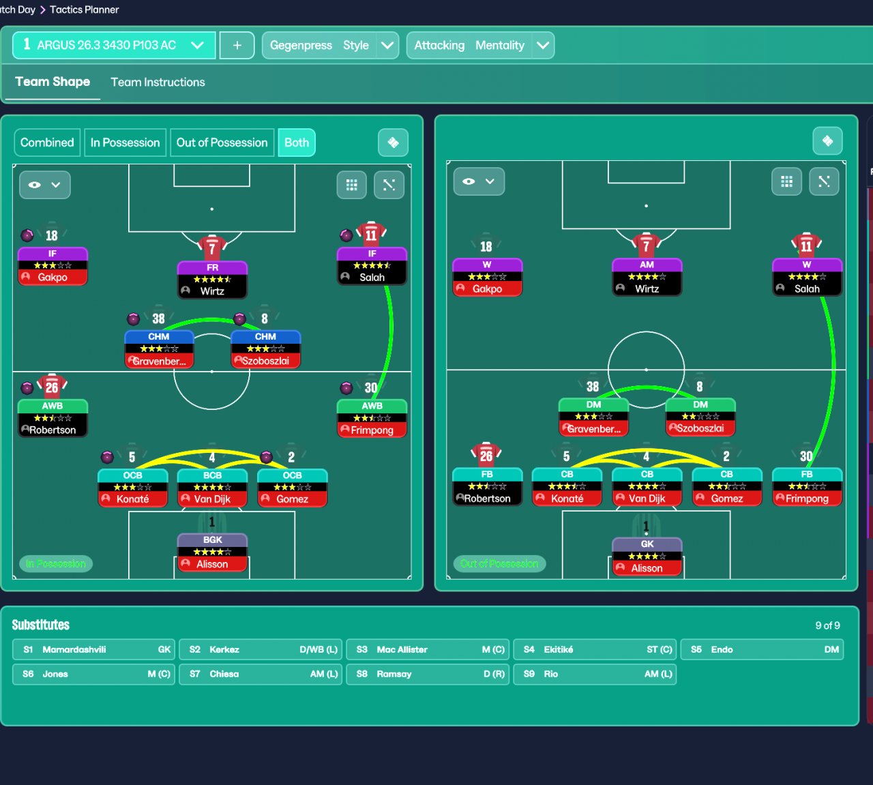Click Tactics Planner breadcrumb link
The image size is (873, 785).
(x=84, y=10)
